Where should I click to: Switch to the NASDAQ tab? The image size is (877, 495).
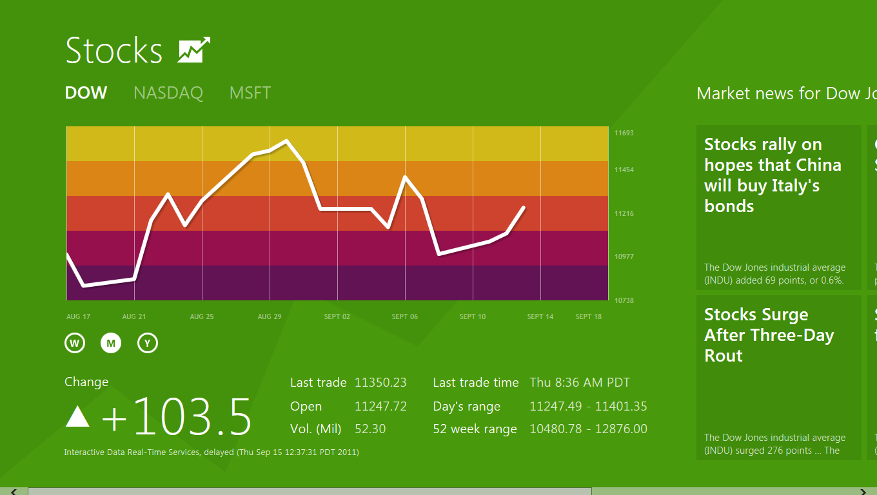tap(168, 93)
